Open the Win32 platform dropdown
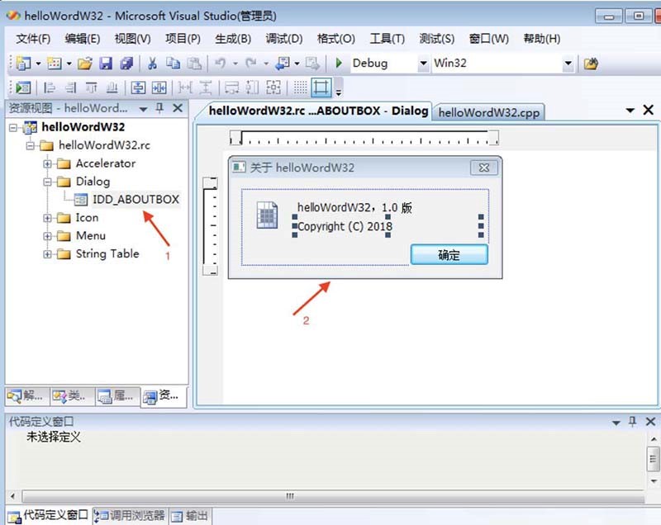661x525 pixels. click(570, 63)
